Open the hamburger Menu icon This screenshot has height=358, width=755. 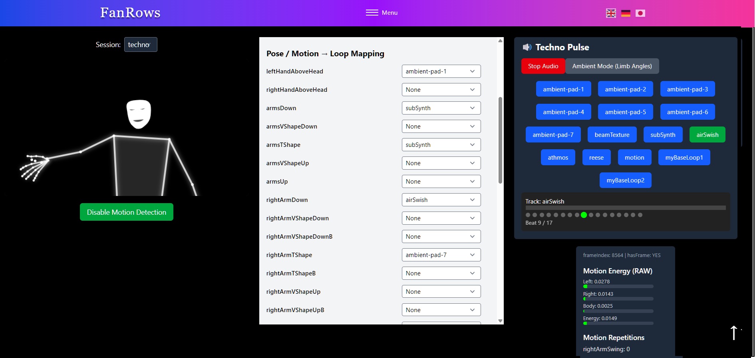[x=372, y=13]
